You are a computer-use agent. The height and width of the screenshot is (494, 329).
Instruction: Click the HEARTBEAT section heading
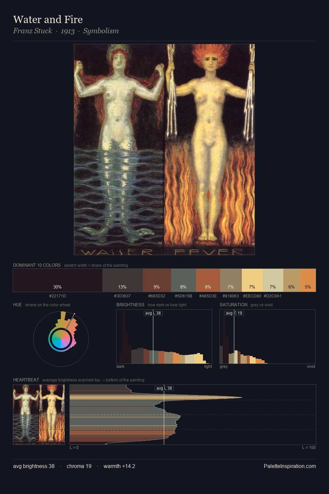coord(26,380)
